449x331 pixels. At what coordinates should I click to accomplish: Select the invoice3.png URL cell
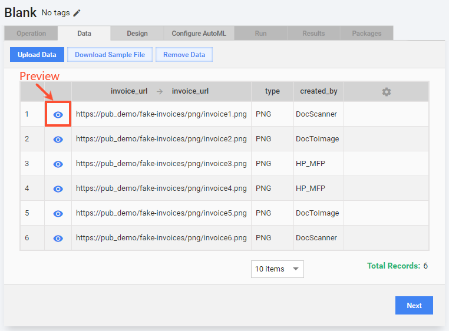(161, 164)
